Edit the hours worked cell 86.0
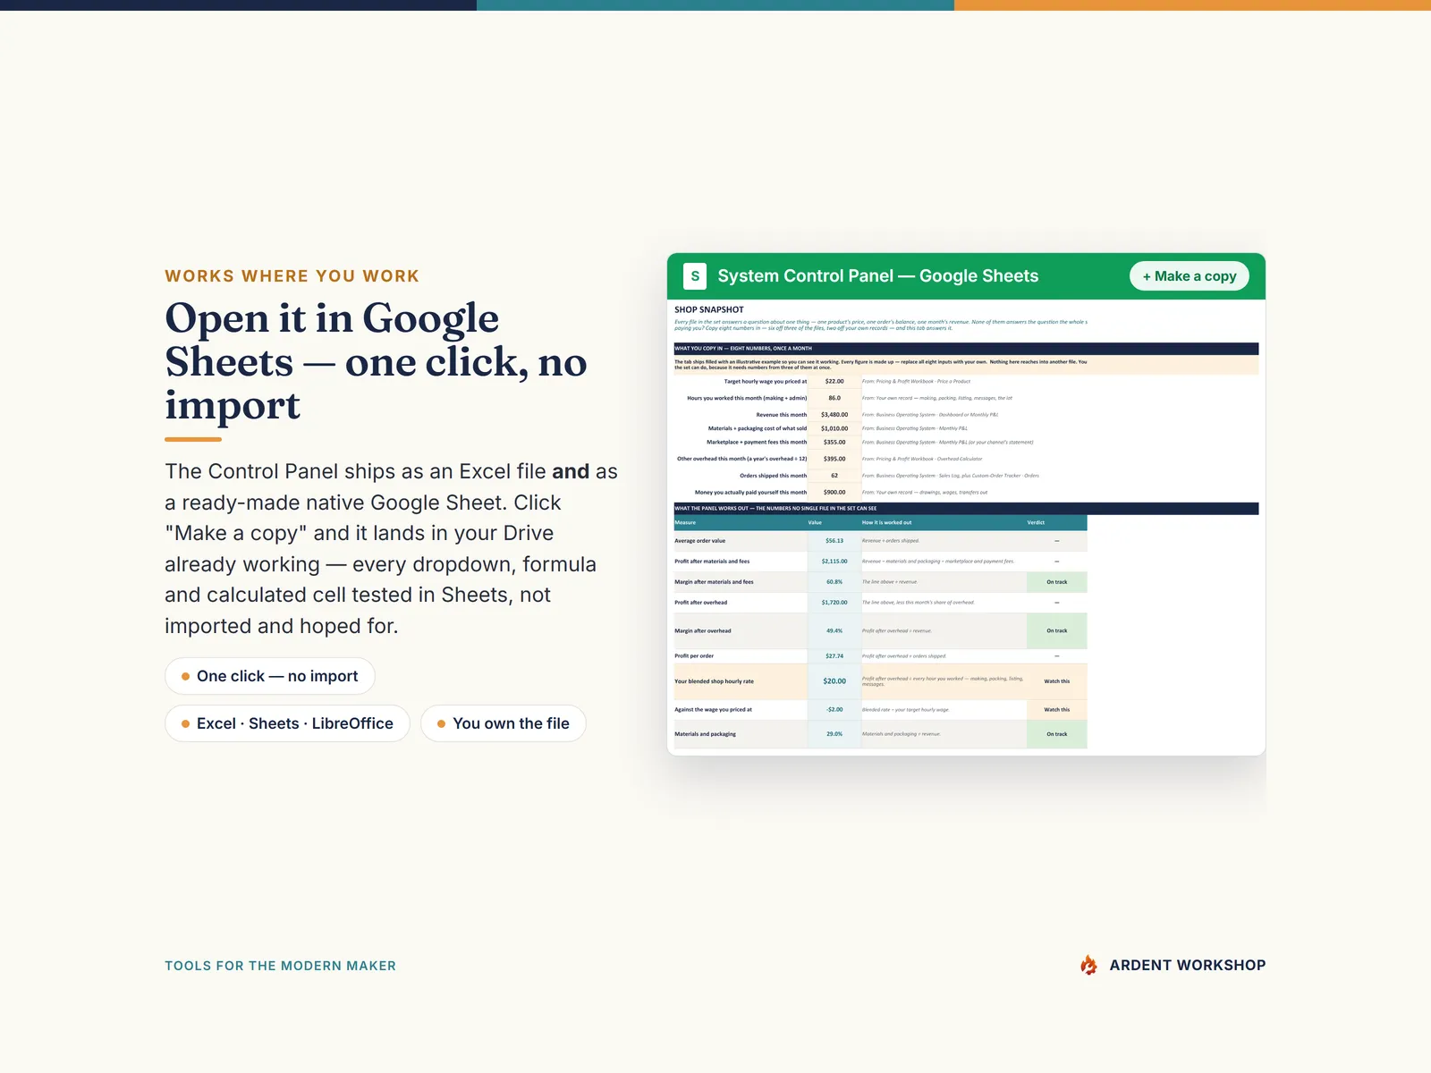This screenshot has height=1073, width=1431. click(834, 398)
